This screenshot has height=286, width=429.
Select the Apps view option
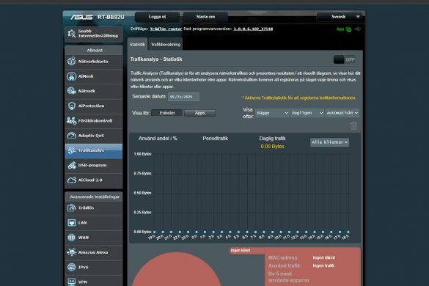point(199,113)
